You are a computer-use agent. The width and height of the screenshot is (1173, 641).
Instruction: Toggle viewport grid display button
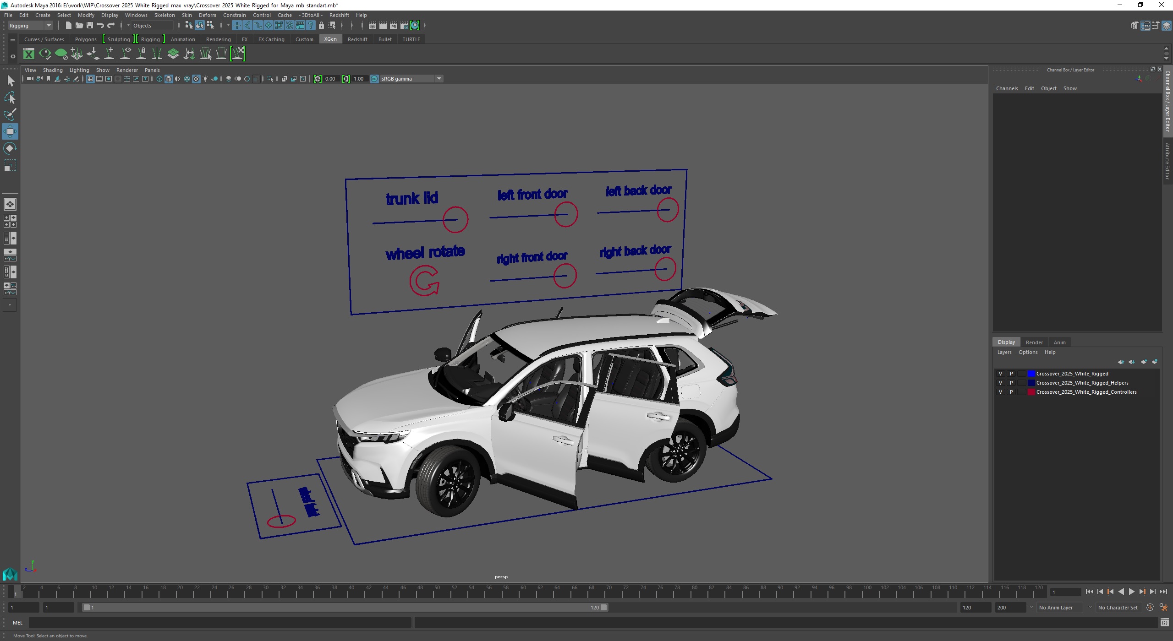pos(90,79)
